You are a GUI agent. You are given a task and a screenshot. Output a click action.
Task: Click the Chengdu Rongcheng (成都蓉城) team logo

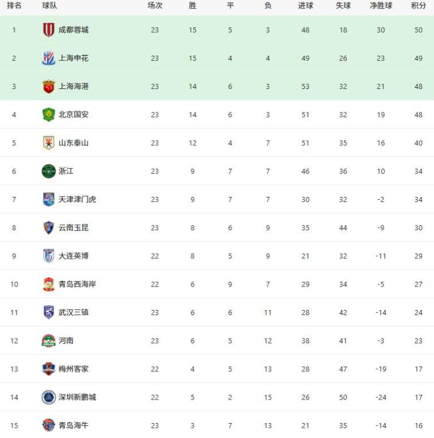(49, 30)
